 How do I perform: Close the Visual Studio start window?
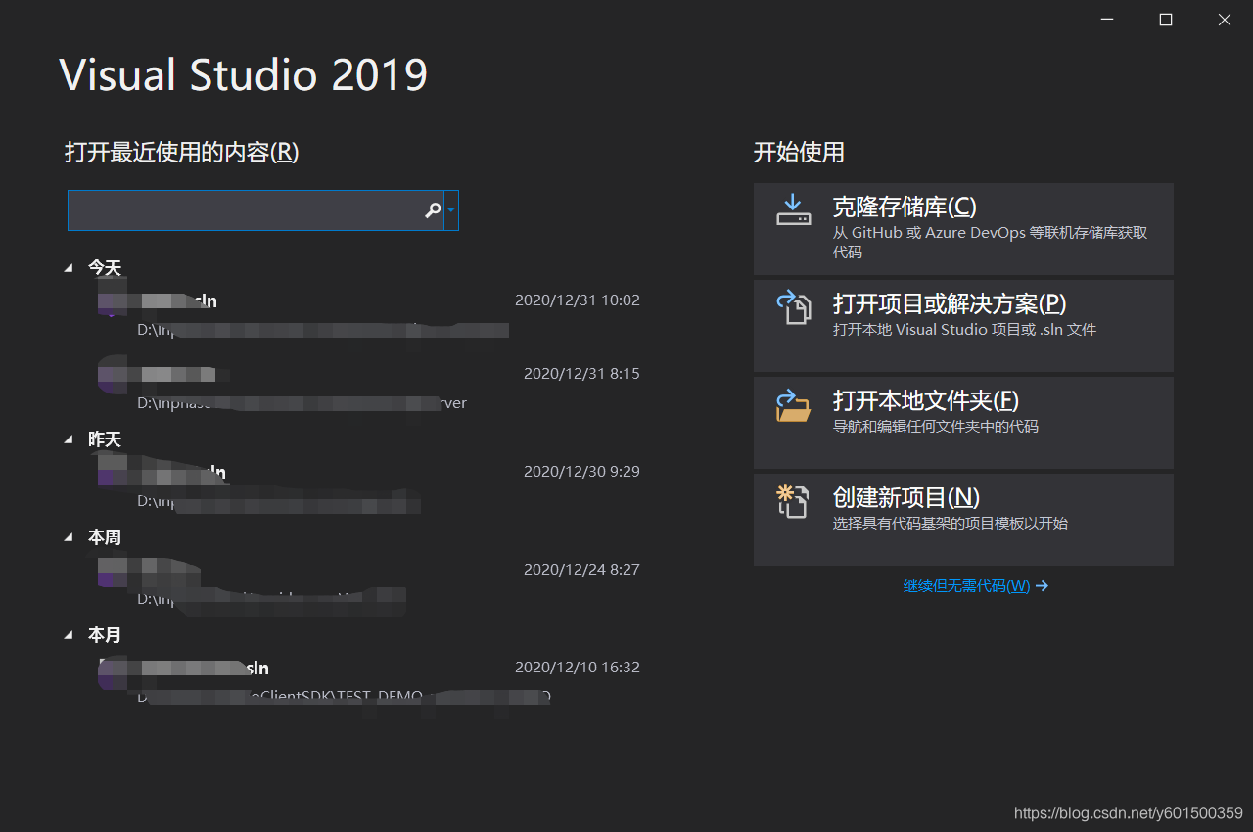click(1225, 20)
